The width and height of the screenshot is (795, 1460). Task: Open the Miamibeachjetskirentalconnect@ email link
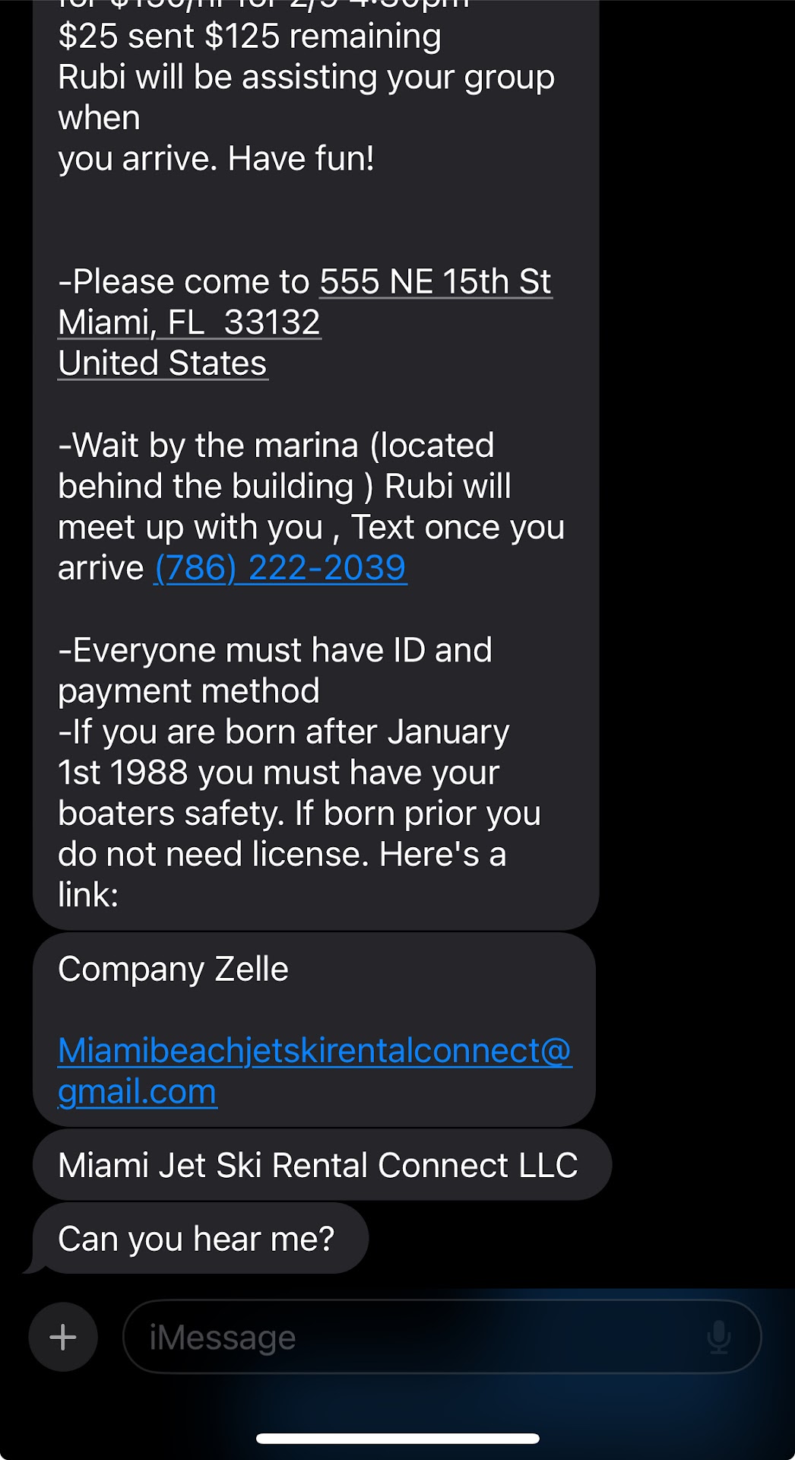(314, 1051)
